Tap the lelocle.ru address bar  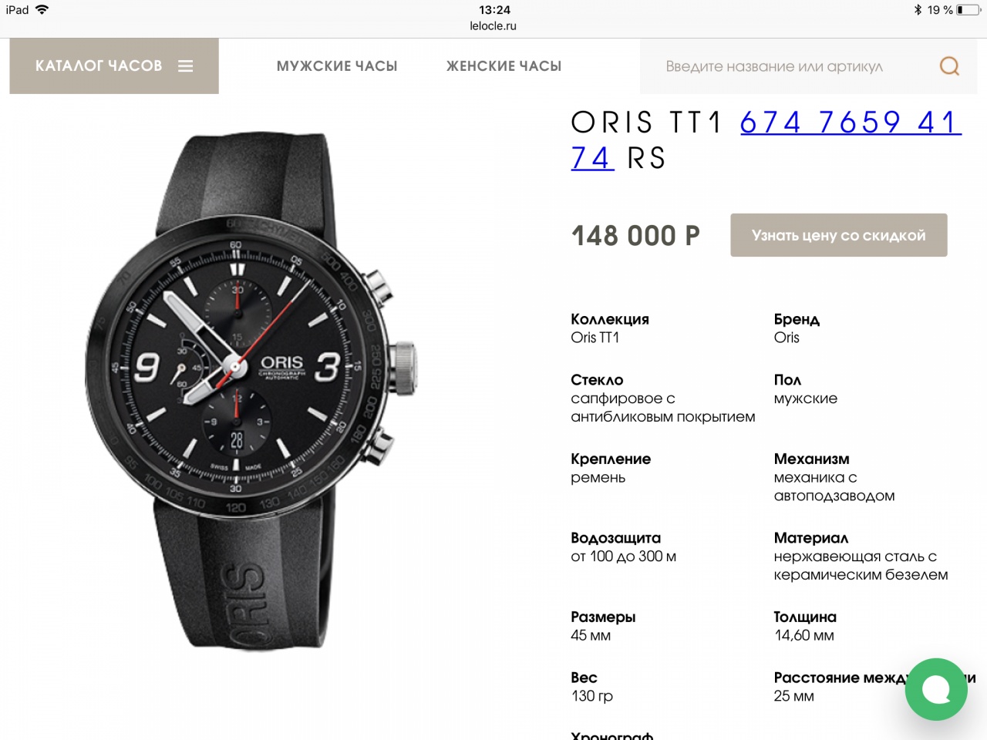pos(493,25)
